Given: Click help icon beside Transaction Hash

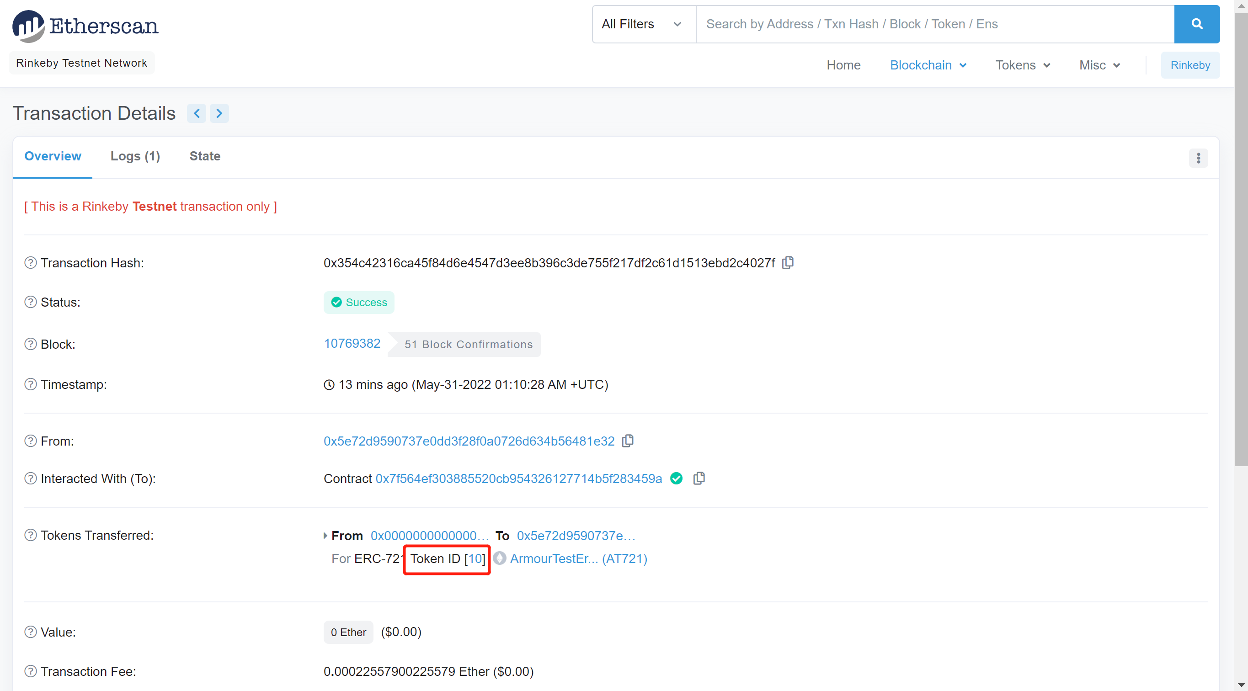Looking at the screenshot, I should [x=31, y=262].
